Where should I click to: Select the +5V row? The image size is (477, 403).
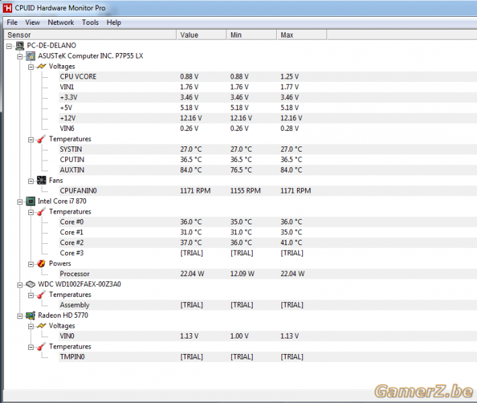pyautogui.click(x=267, y=107)
